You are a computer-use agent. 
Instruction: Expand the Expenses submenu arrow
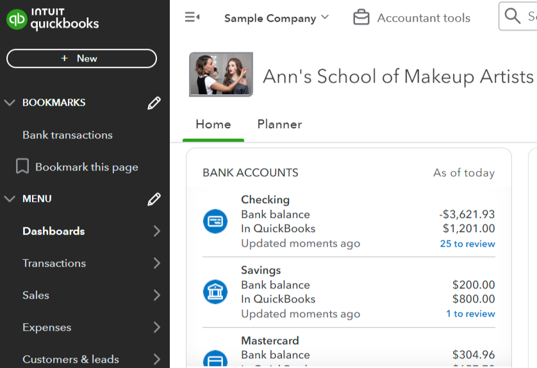coord(157,327)
